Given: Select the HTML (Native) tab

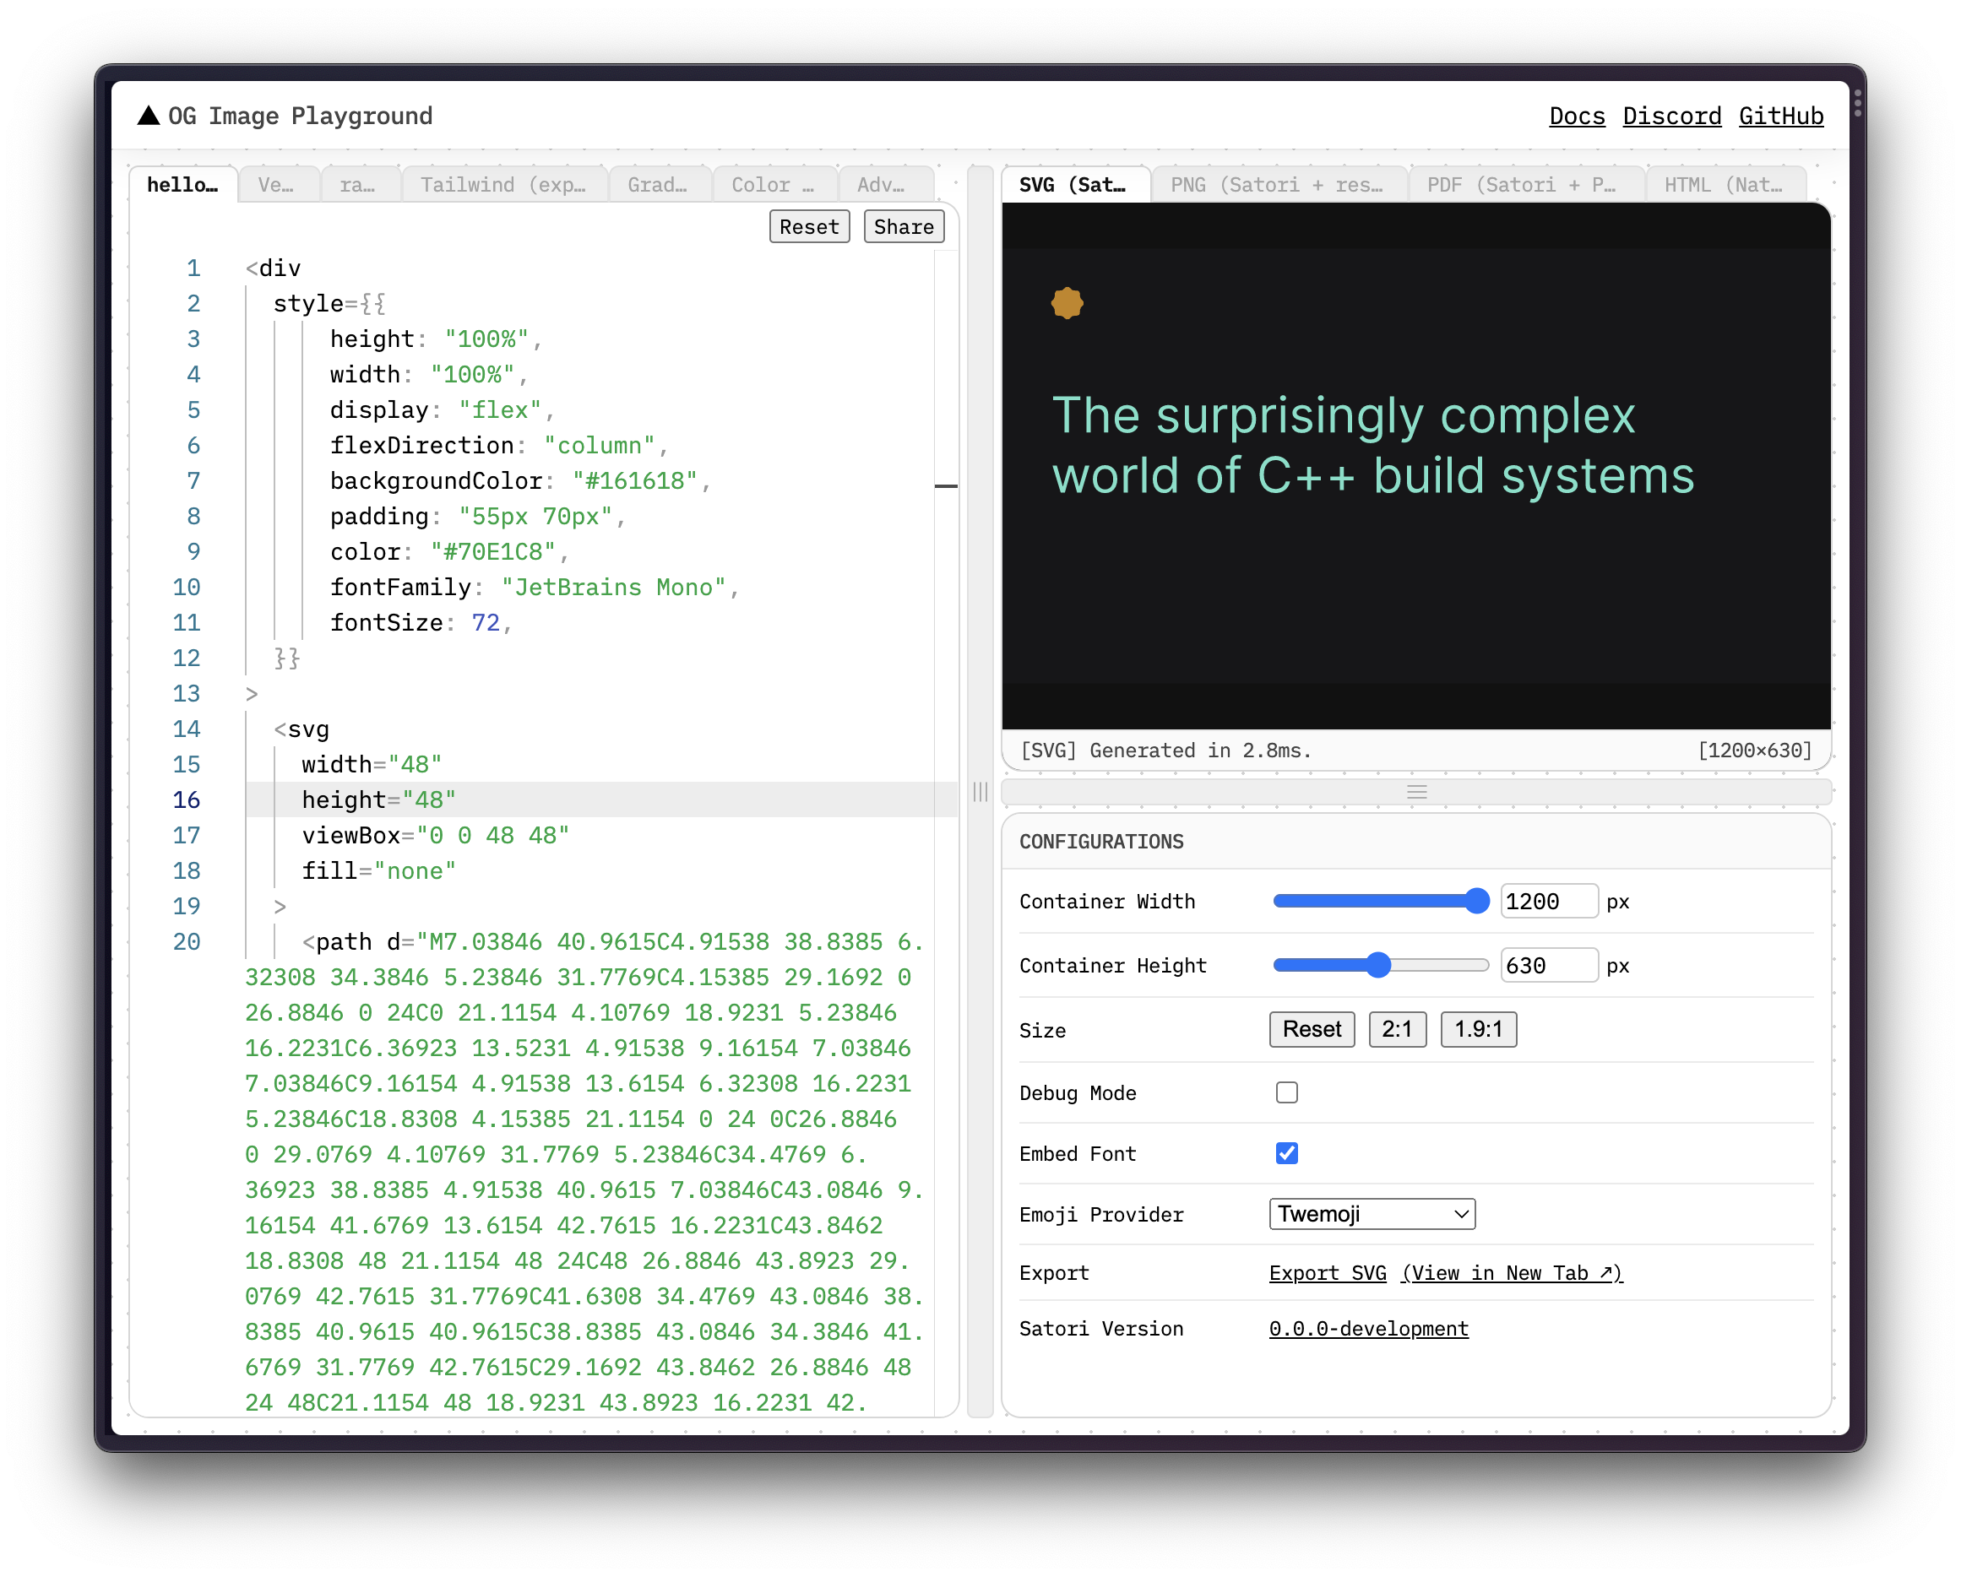Looking at the screenshot, I should pyautogui.click(x=1725, y=184).
